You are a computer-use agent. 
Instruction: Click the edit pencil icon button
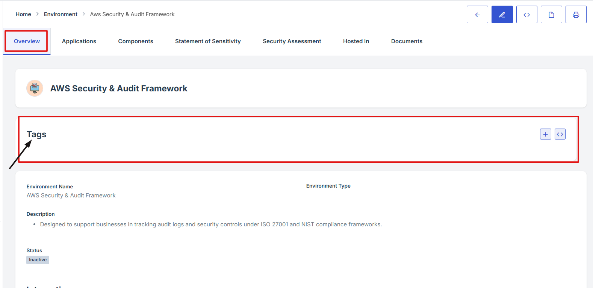tap(502, 15)
